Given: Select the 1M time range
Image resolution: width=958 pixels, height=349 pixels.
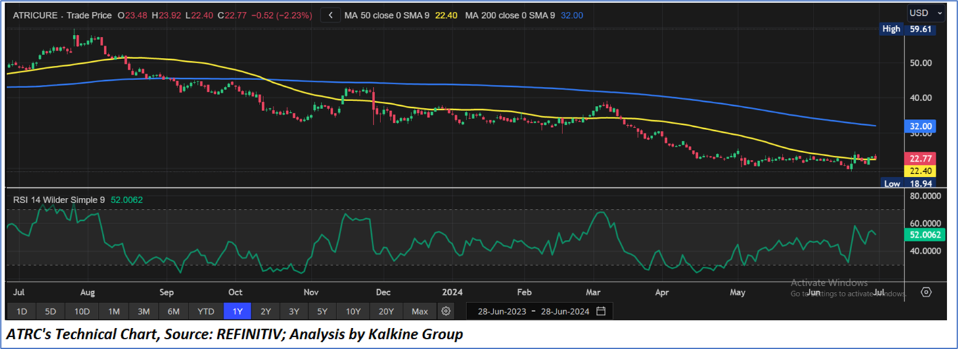Looking at the screenshot, I should tap(114, 311).
